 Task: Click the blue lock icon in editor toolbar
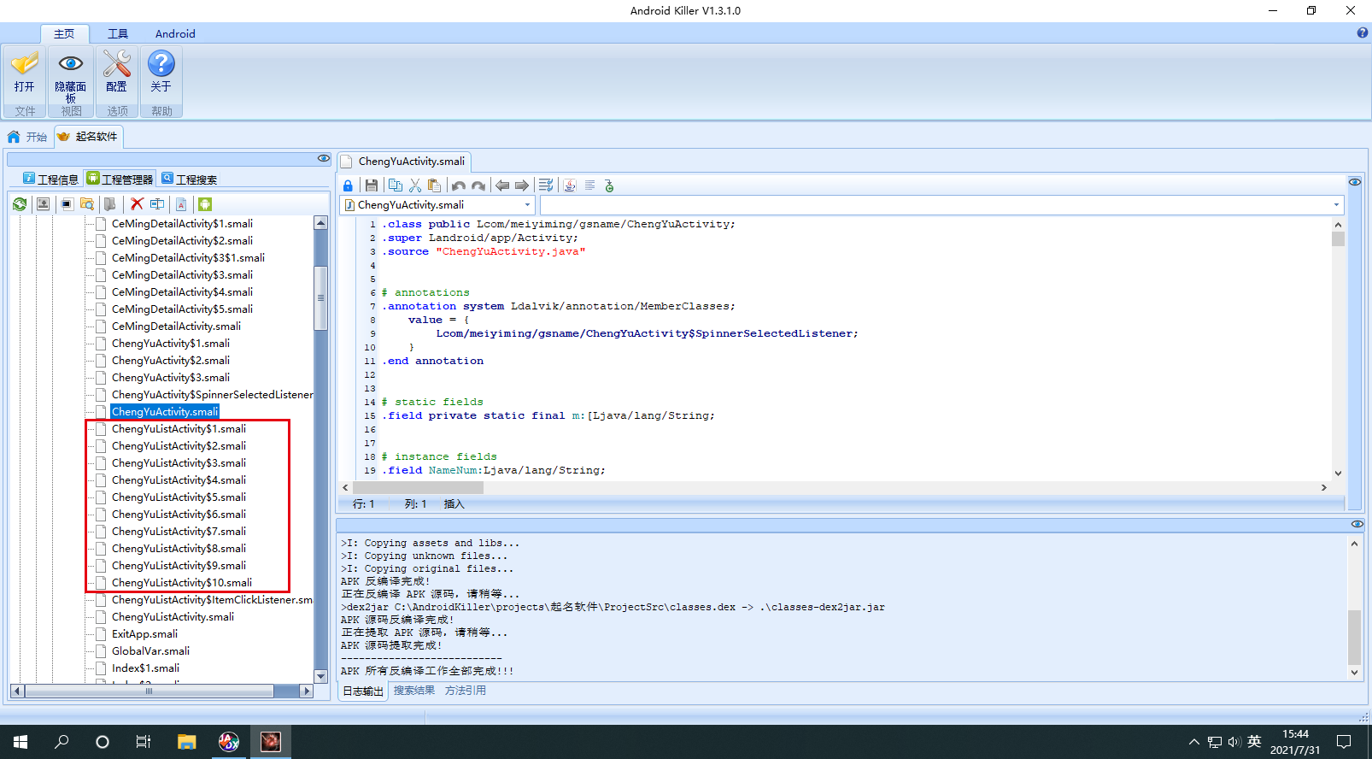348,185
